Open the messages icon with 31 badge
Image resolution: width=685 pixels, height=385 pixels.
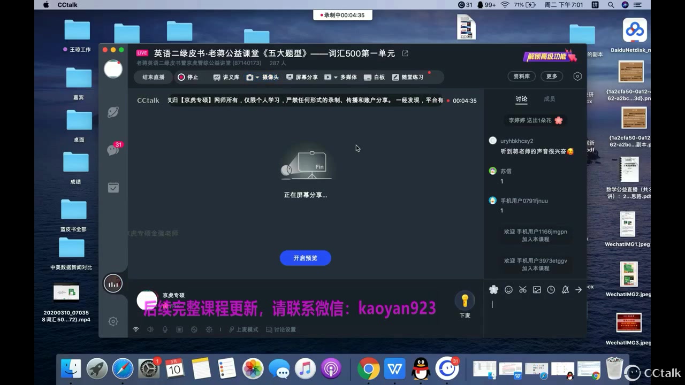click(x=113, y=150)
